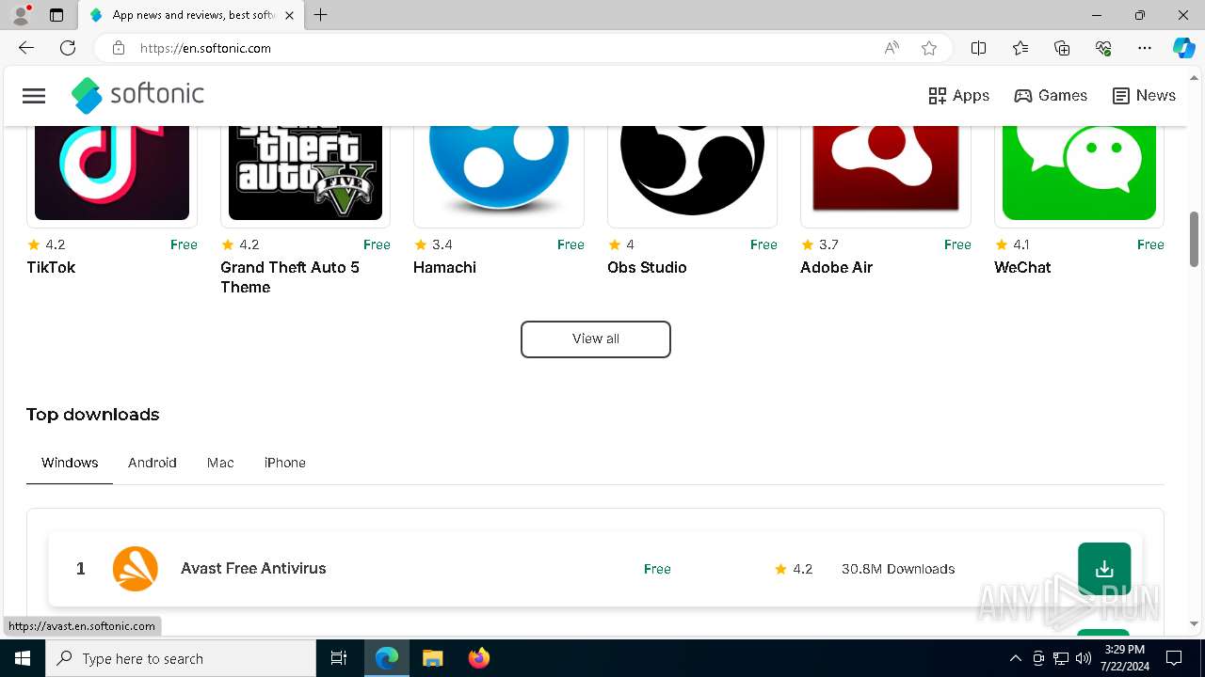Open the volume control tray icon
Image resolution: width=1205 pixels, height=677 pixels.
(x=1084, y=658)
